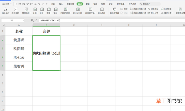Open the Text (文本) functions icon

[x=56, y=10]
